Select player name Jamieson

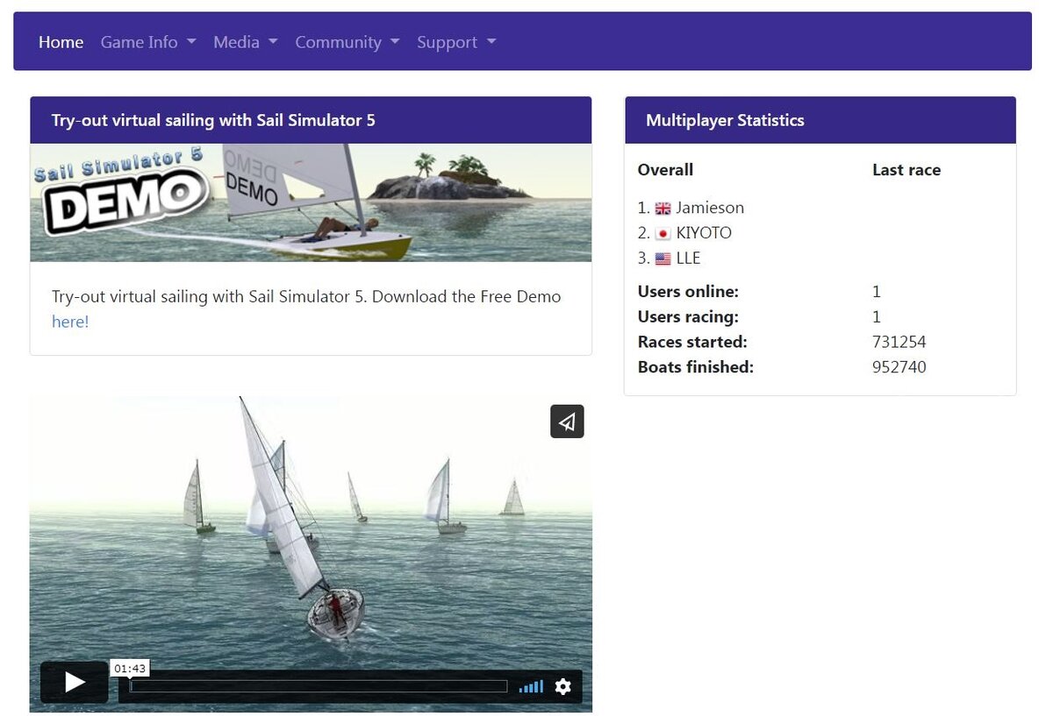(710, 208)
